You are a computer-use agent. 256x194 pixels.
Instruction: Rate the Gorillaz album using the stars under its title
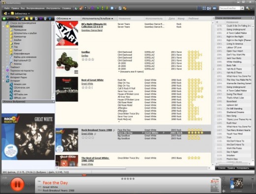pyautogui.click(x=88, y=60)
